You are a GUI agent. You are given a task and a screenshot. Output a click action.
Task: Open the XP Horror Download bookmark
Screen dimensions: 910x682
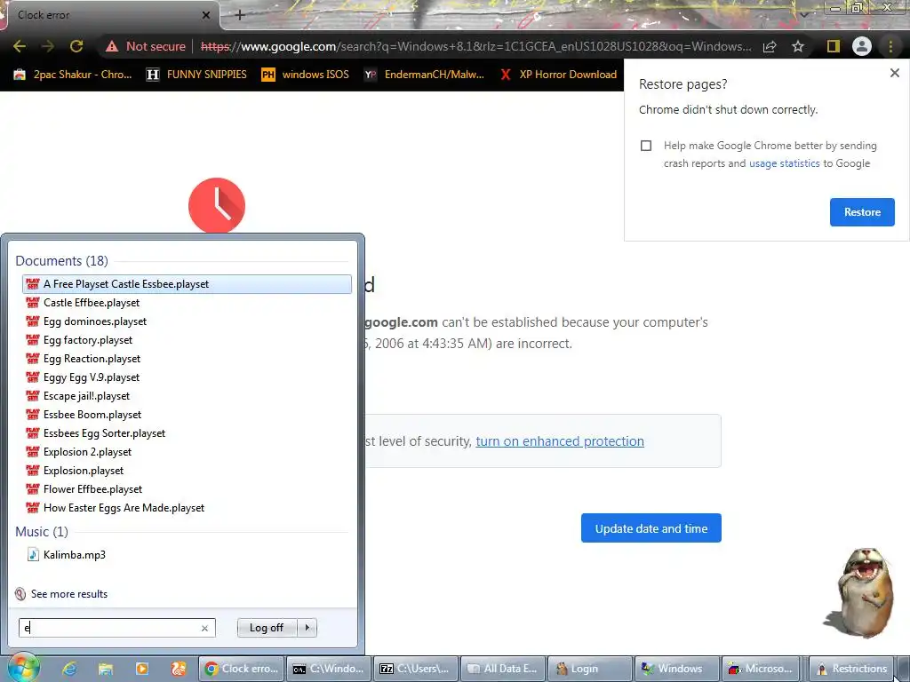[558, 75]
